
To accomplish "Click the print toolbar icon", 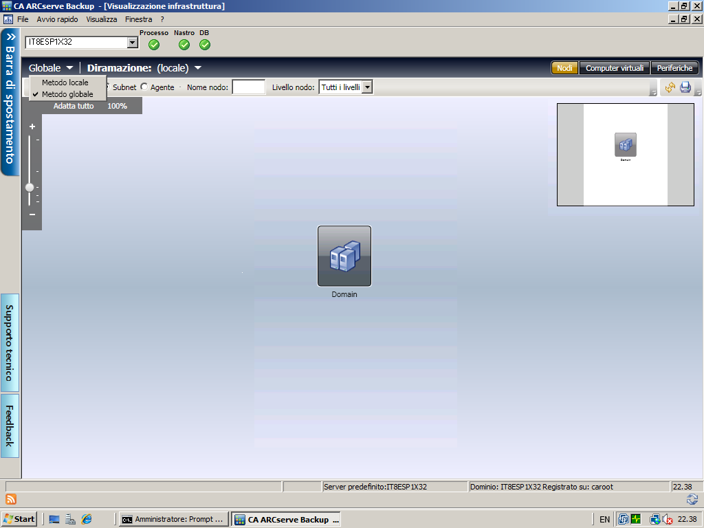I will [x=685, y=87].
